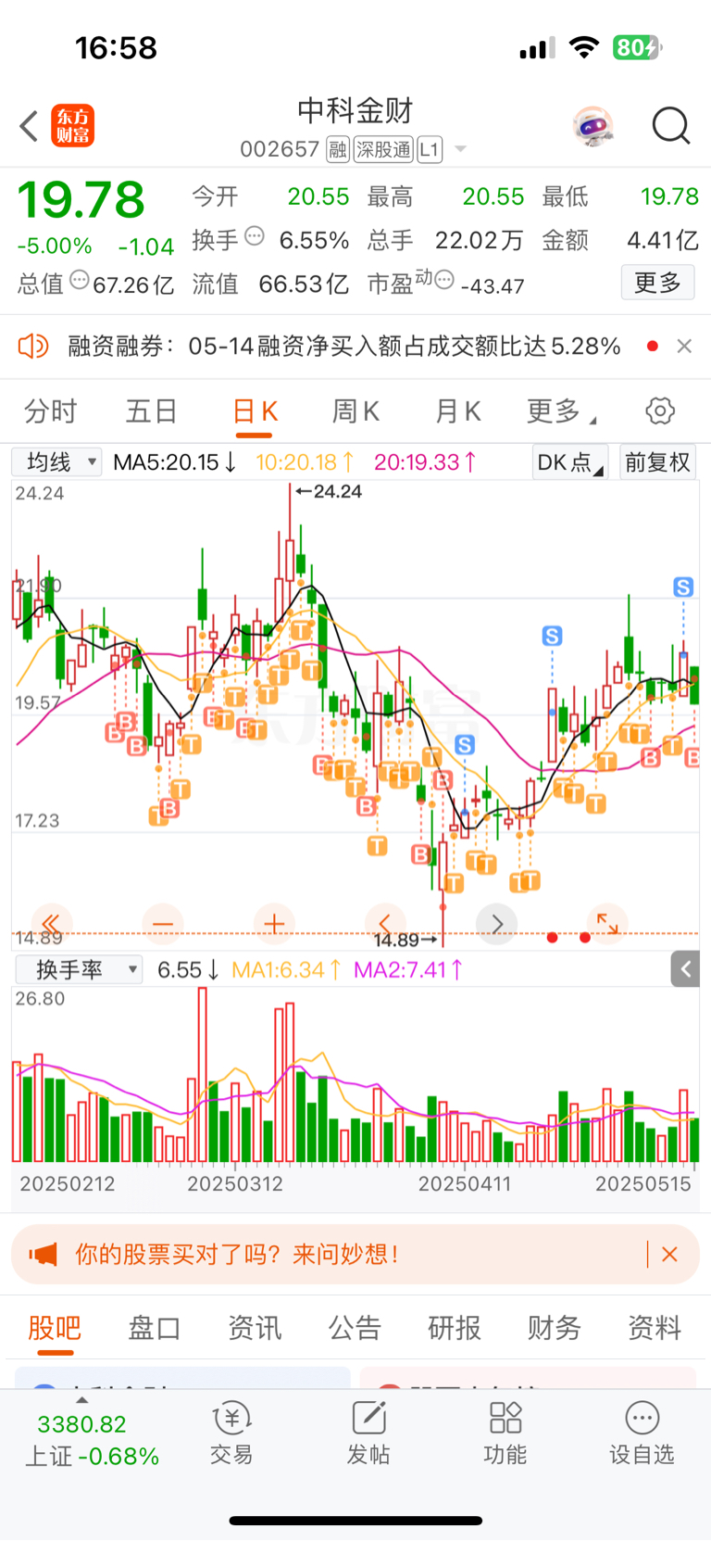The width and height of the screenshot is (711, 1541).
Task: Tap the 14.89 low price label
Action: (405, 940)
